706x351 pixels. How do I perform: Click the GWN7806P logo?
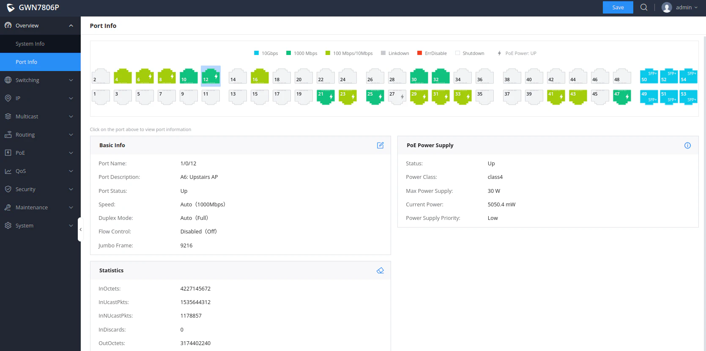33,7
